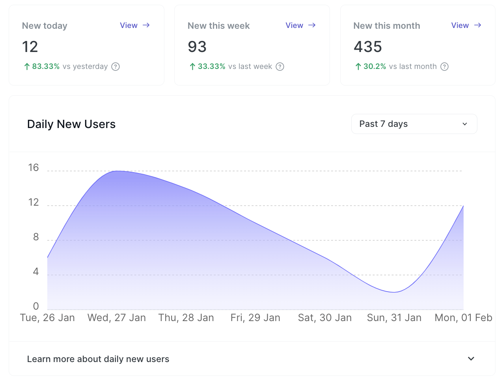Open View for New today stats

click(x=129, y=25)
